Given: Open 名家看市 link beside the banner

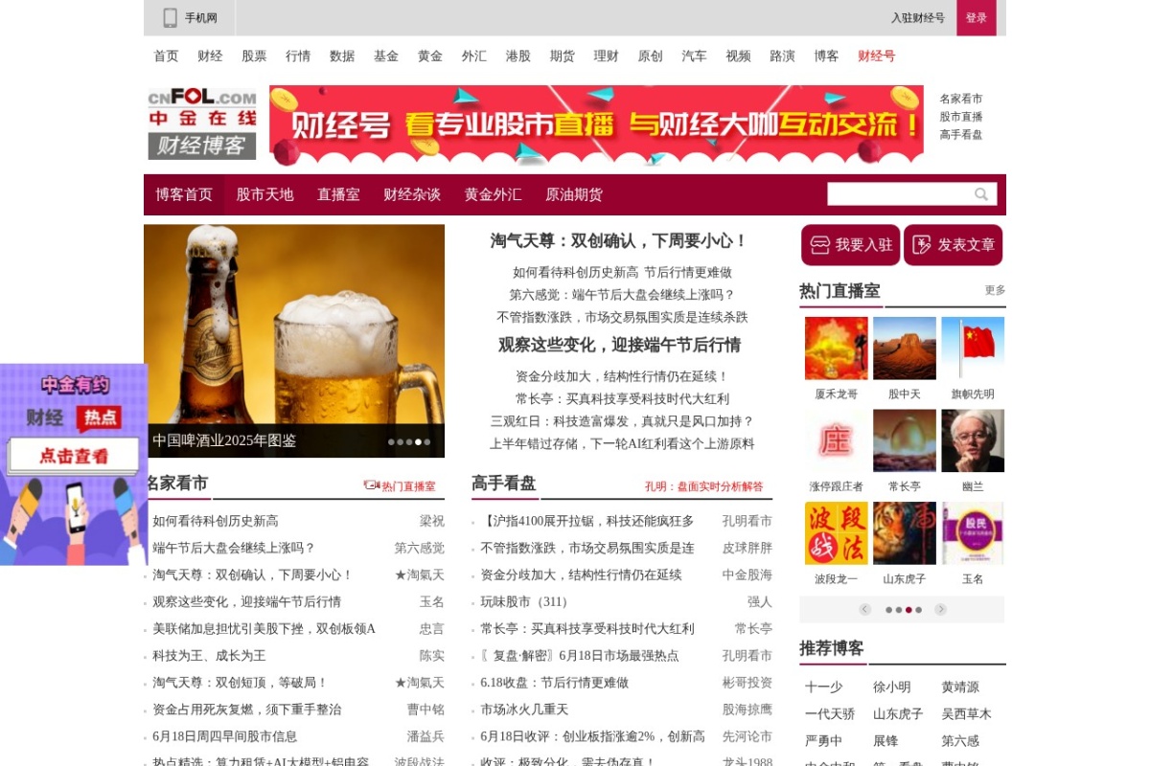Looking at the screenshot, I should (x=961, y=99).
